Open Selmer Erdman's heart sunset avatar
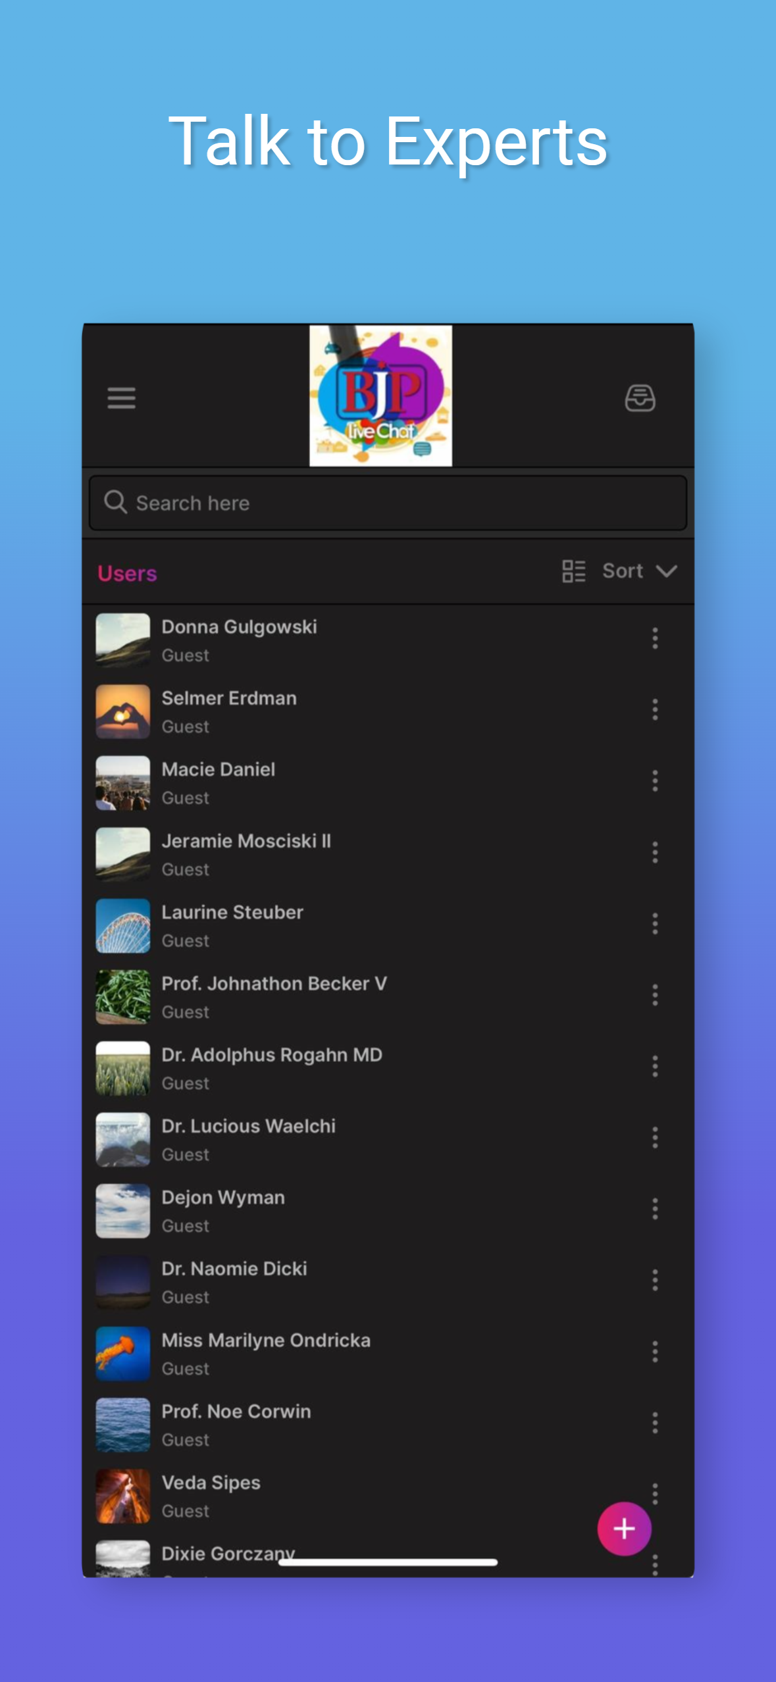The width and height of the screenshot is (776, 1682). click(123, 711)
